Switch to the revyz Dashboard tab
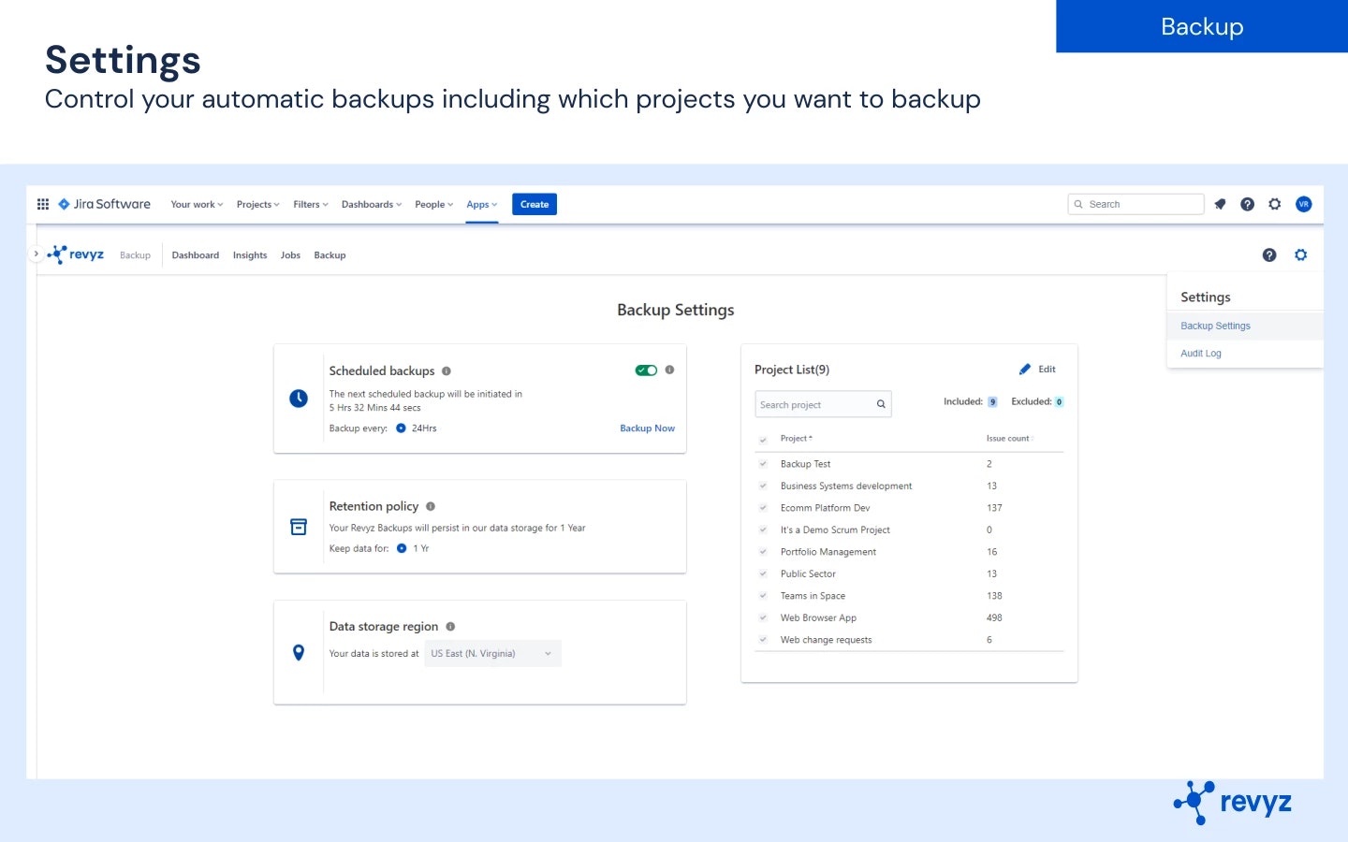 coord(196,255)
